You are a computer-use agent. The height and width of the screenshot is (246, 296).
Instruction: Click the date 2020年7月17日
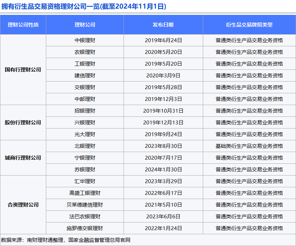(163, 158)
